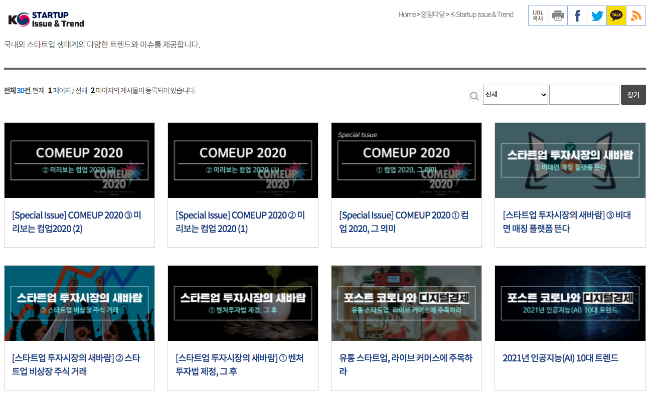Click the page description text 국내외 스타트업 생태계
The width and height of the screenshot is (651, 395).
pos(102,45)
